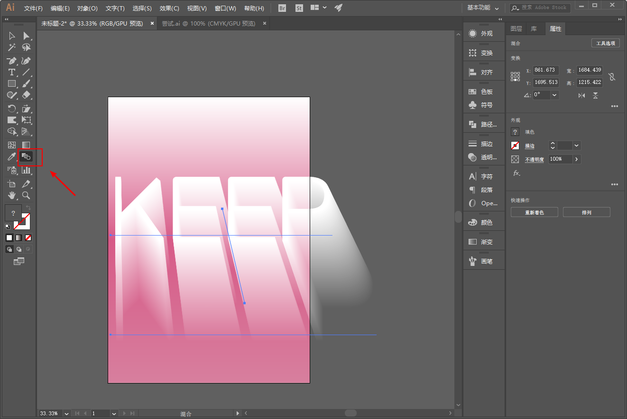Select the Eyedropper tool
Viewport: 627px width, 419px height.
12,156
